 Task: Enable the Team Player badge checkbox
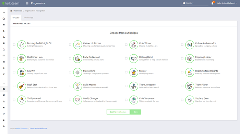(x=182, y=86)
